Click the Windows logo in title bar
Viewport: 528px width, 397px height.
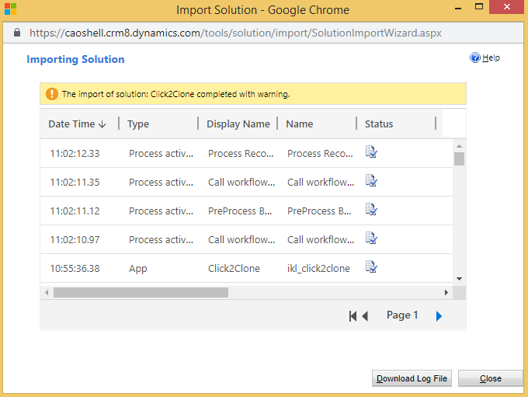(x=10, y=9)
